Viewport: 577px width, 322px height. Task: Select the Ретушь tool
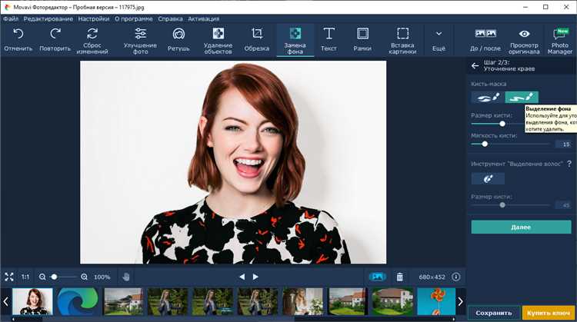[x=178, y=40]
